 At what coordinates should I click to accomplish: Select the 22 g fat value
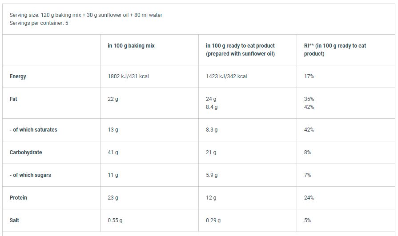113,99
